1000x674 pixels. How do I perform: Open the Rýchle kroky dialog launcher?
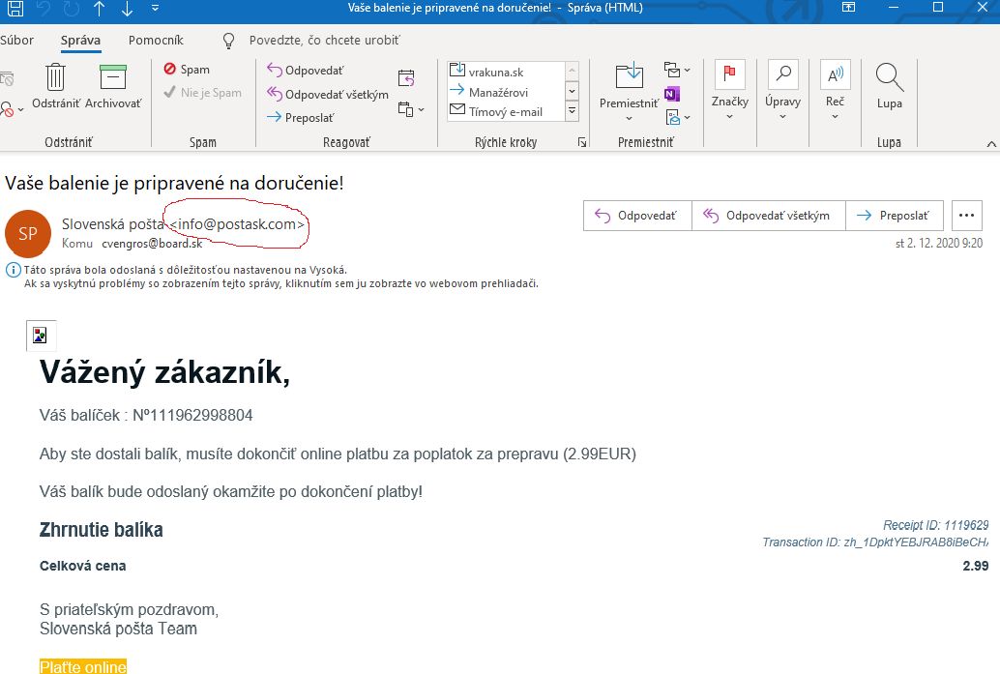click(x=581, y=142)
